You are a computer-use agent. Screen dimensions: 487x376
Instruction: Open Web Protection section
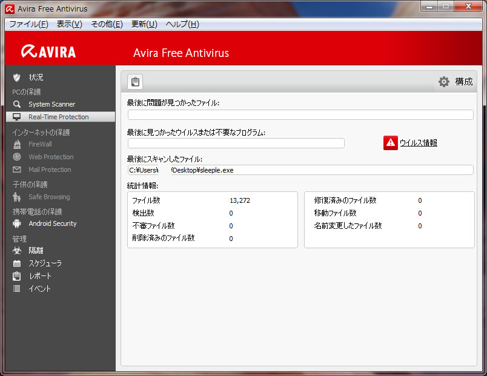51,157
